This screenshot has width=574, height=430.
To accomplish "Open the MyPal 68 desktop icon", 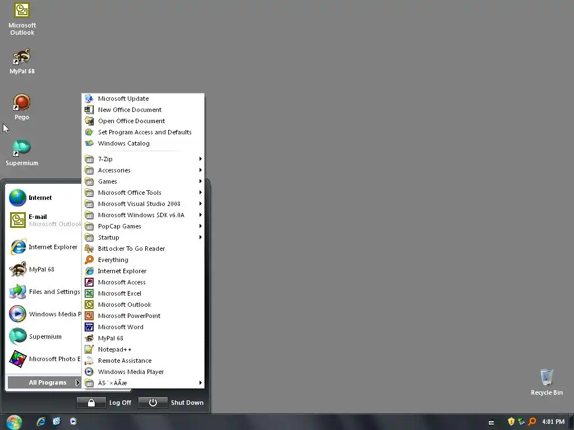I will click(22, 62).
